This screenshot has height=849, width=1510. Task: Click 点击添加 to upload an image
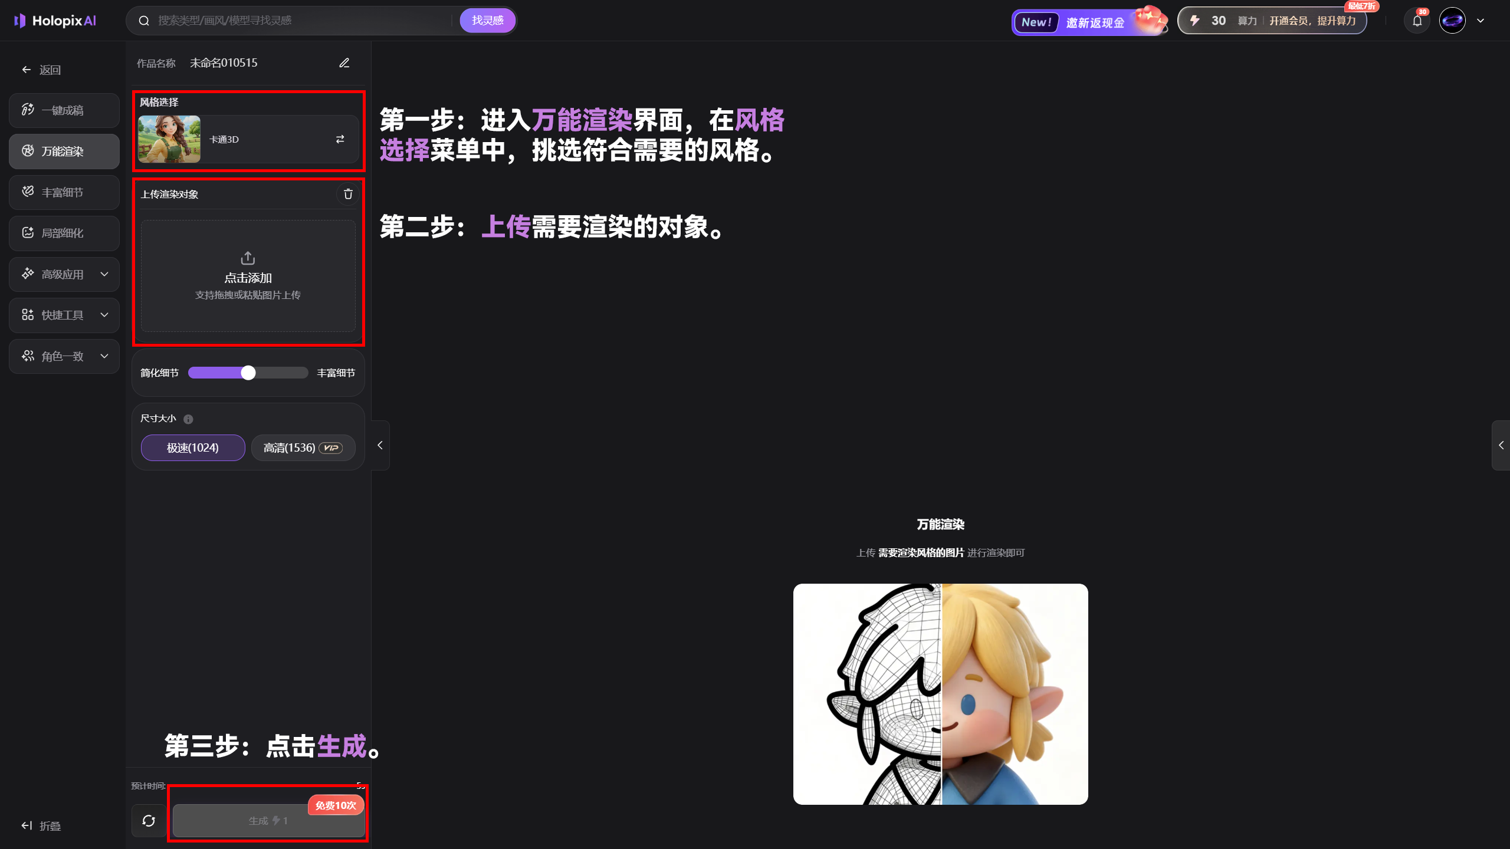point(248,276)
